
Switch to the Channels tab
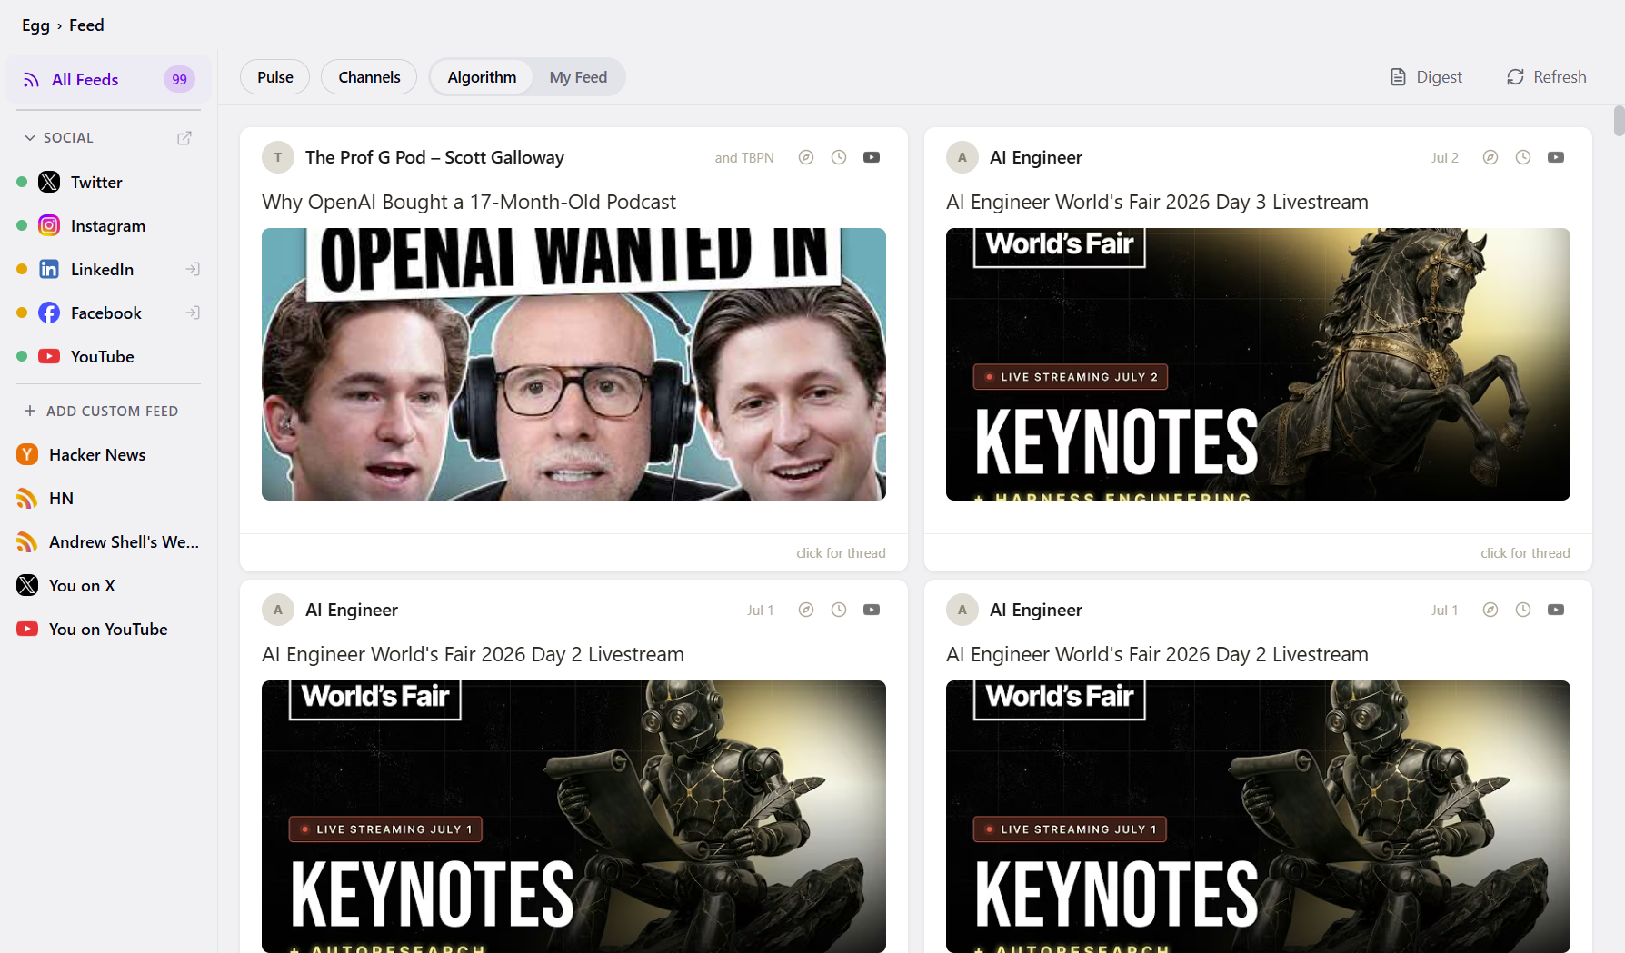pyautogui.click(x=369, y=77)
